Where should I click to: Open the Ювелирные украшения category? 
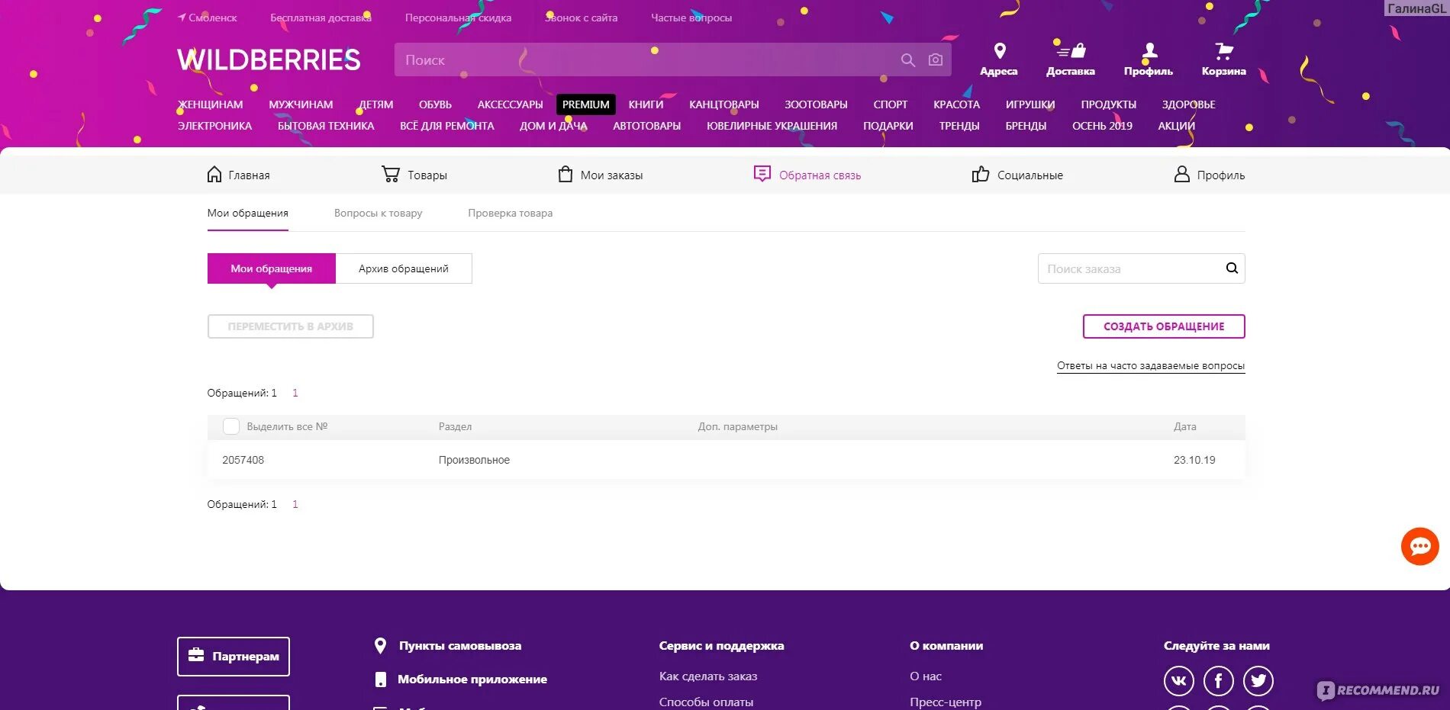pyautogui.click(x=772, y=126)
